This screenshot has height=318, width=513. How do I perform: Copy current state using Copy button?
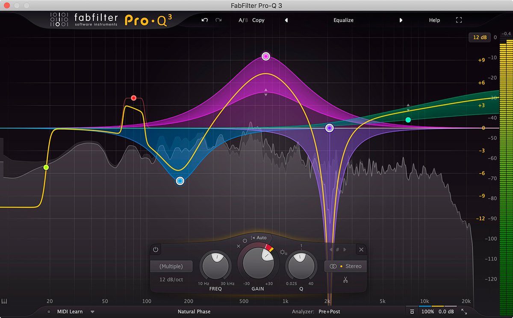(258, 20)
